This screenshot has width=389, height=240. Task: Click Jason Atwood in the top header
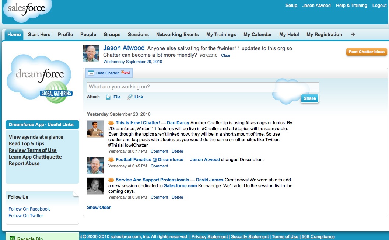coord(316,6)
